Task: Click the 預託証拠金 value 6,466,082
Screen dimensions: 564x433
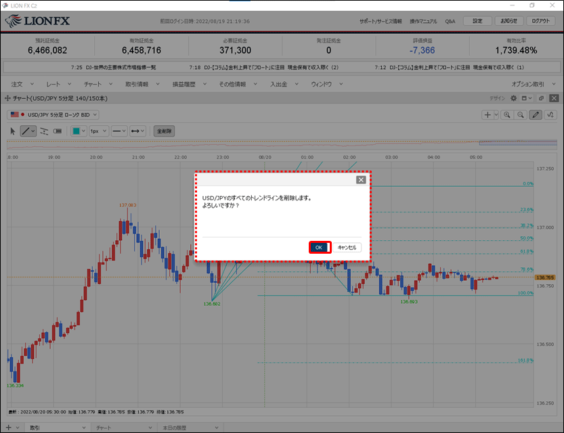Action: [x=47, y=50]
